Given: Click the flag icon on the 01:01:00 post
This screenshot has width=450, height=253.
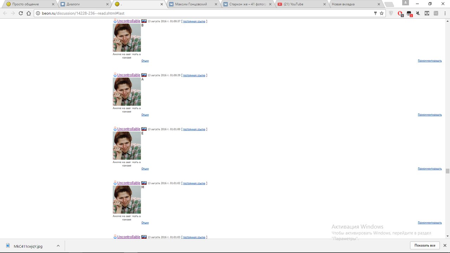Looking at the screenshot, I should [144, 129].
